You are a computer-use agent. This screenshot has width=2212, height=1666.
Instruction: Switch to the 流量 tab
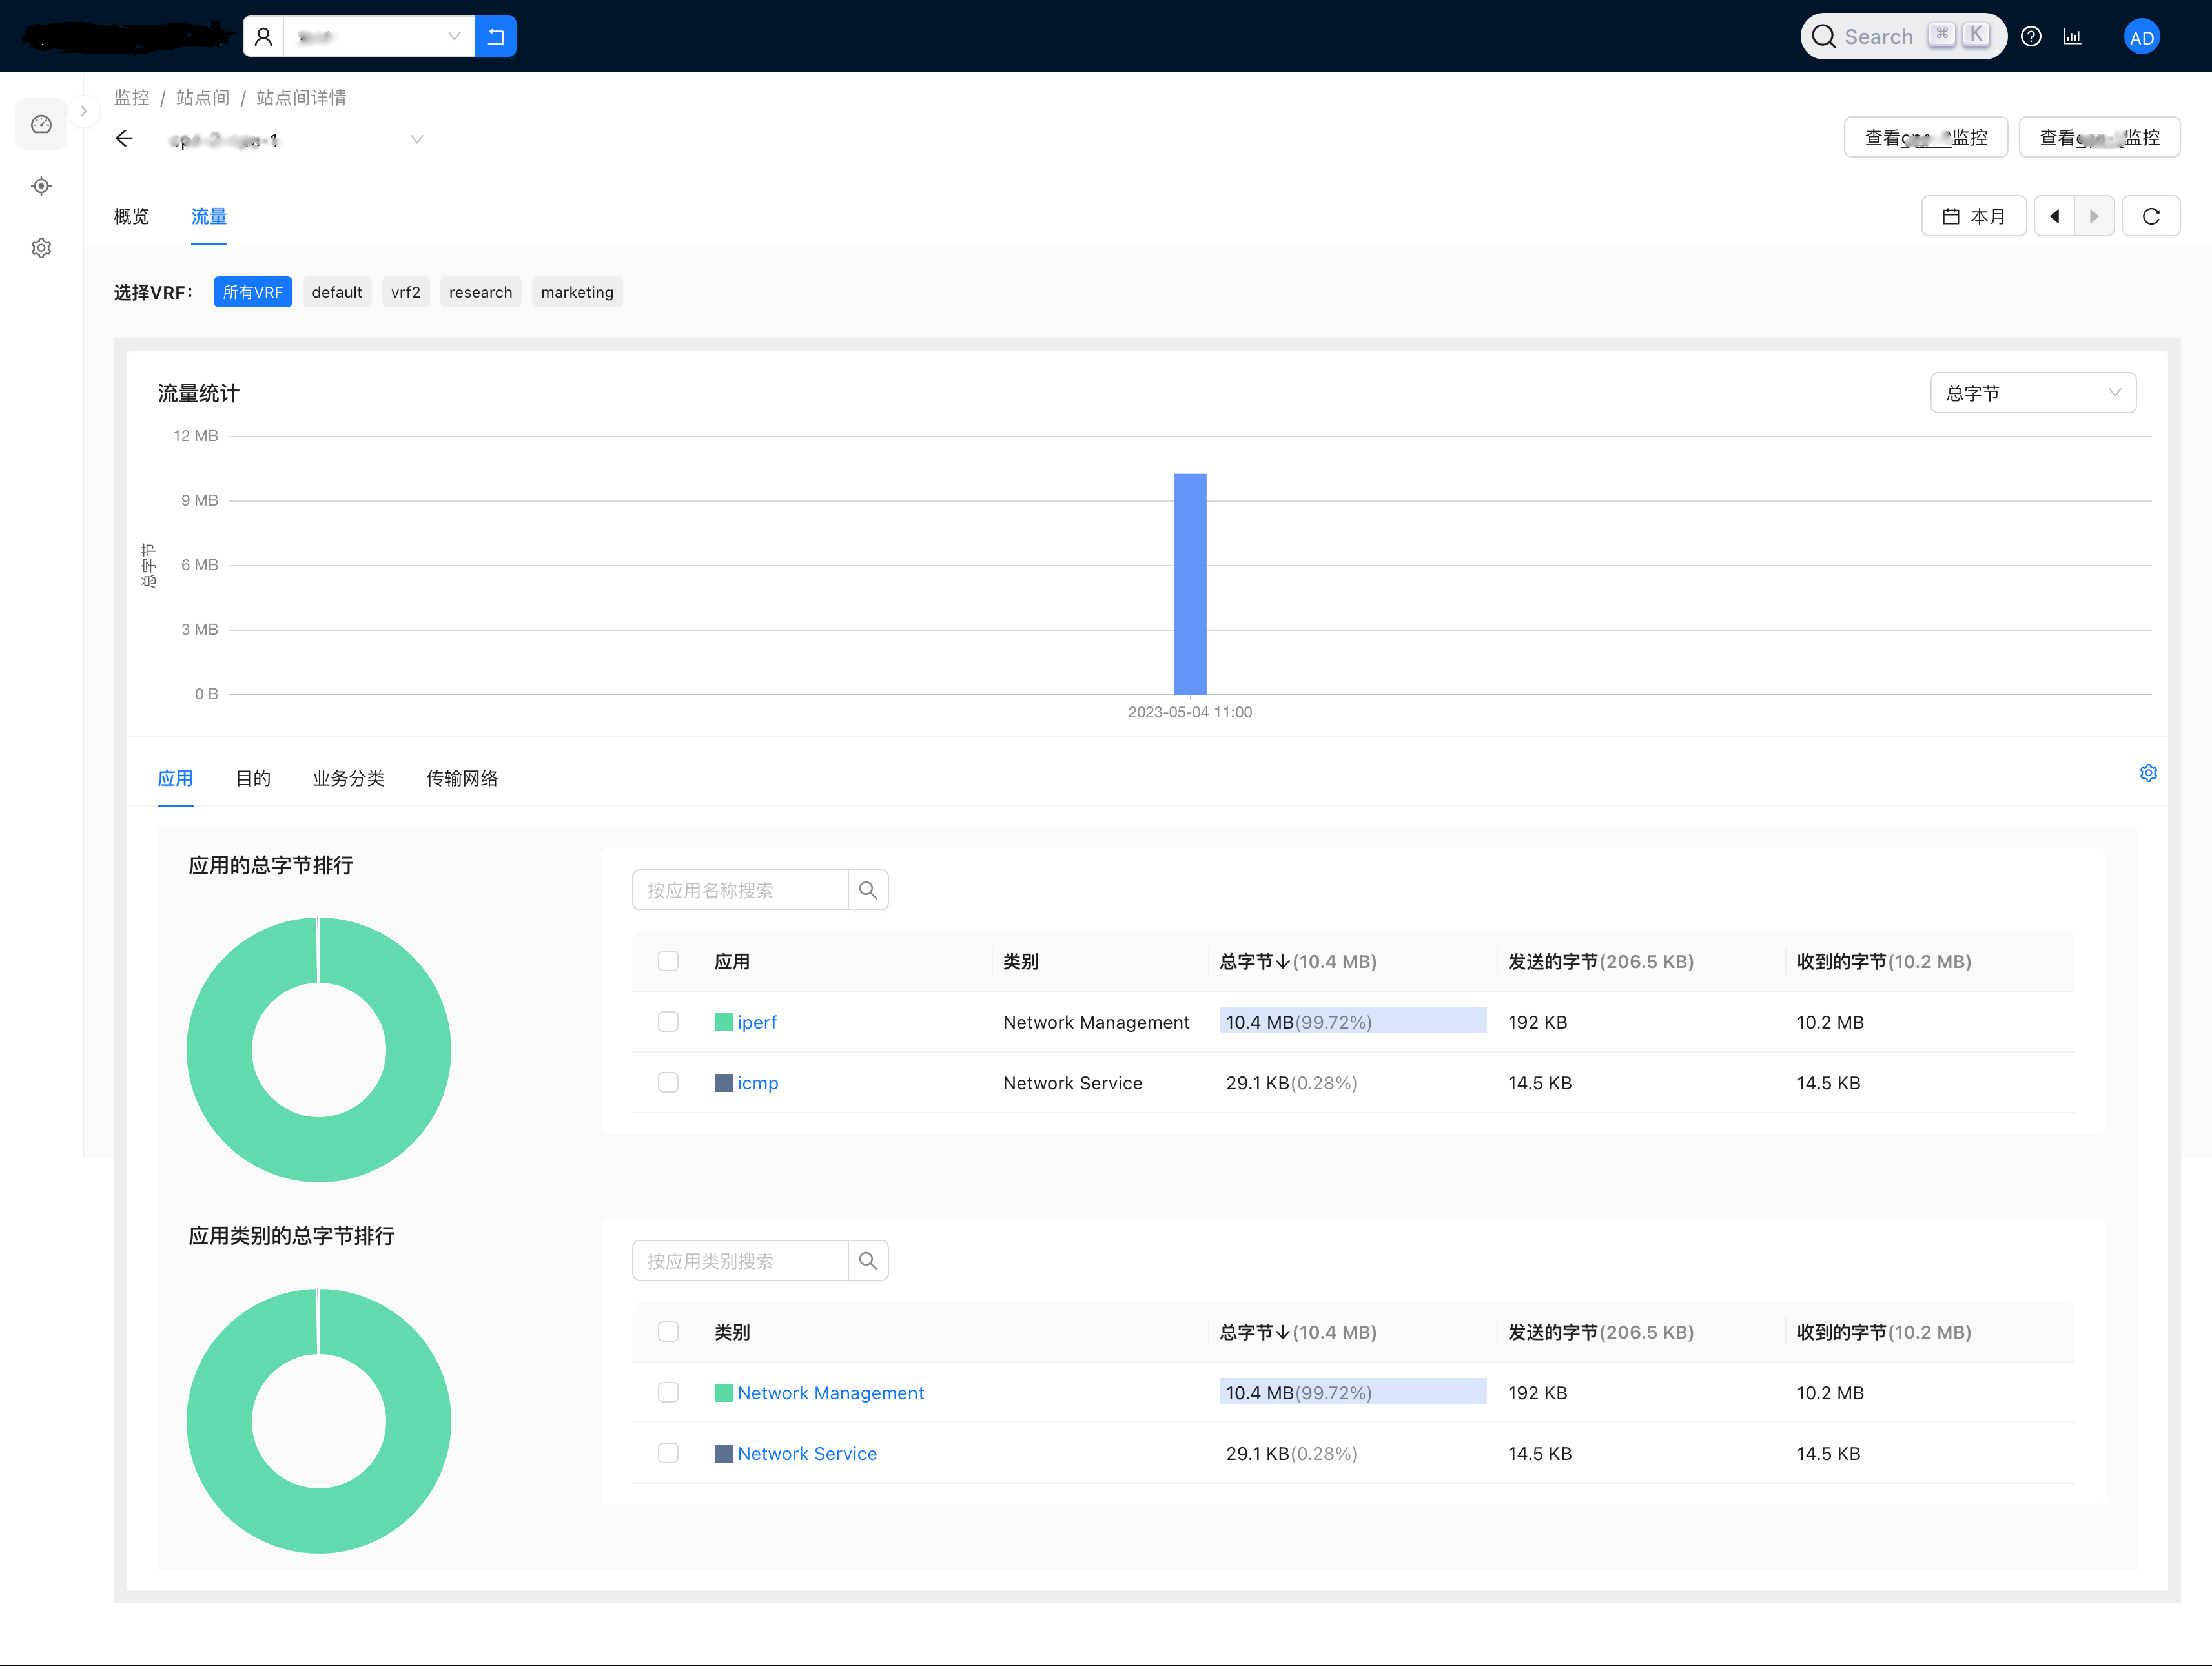[209, 216]
